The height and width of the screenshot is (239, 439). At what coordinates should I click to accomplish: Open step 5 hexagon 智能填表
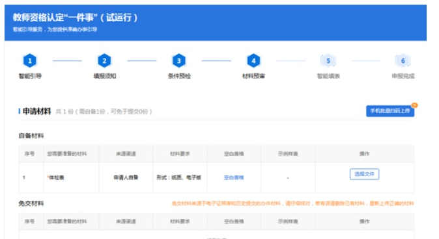pyautogui.click(x=328, y=60)
